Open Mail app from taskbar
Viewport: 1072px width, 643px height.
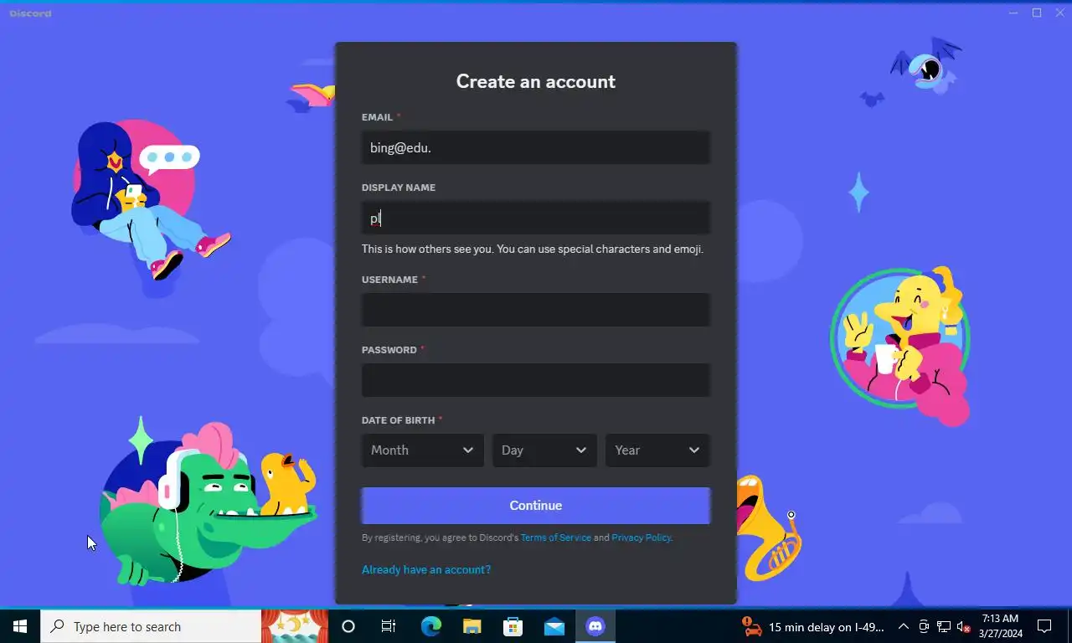point(554,626)
